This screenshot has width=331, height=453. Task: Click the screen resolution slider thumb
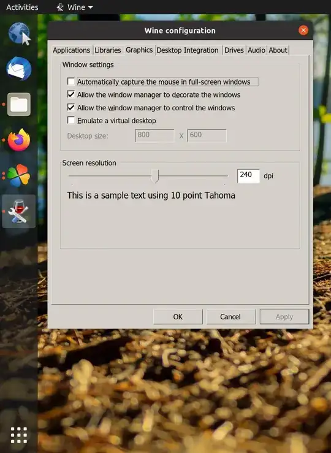click(155, 176)
